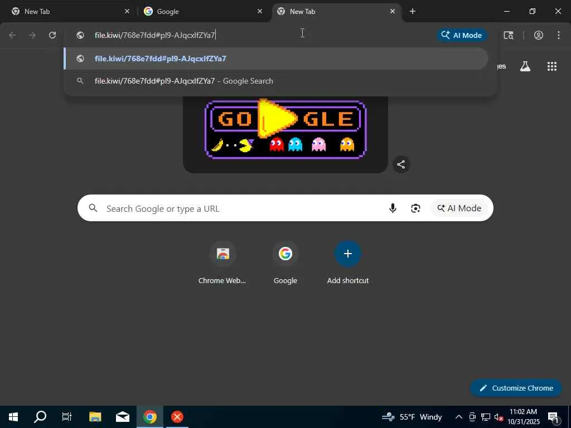
Task: Search by image with the camera icon
Action: 415,208
